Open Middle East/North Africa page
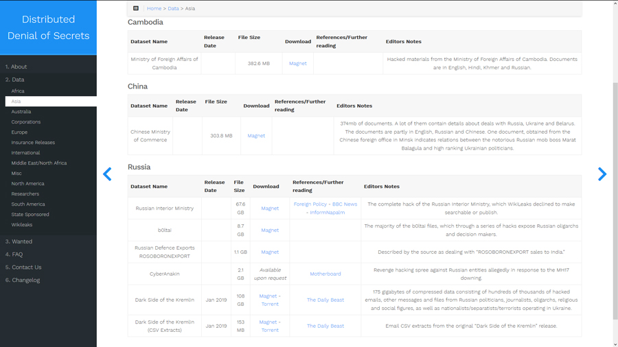 click(x=39, y=163)
